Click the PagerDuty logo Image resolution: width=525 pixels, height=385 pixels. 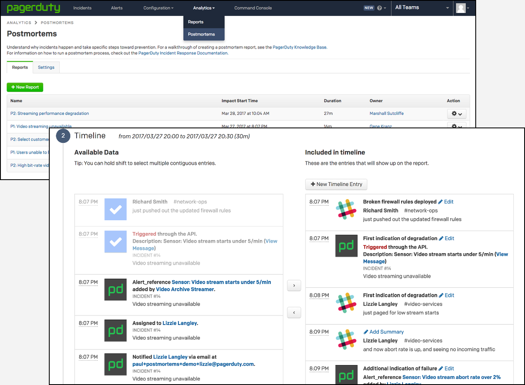[x=33, y=8]
